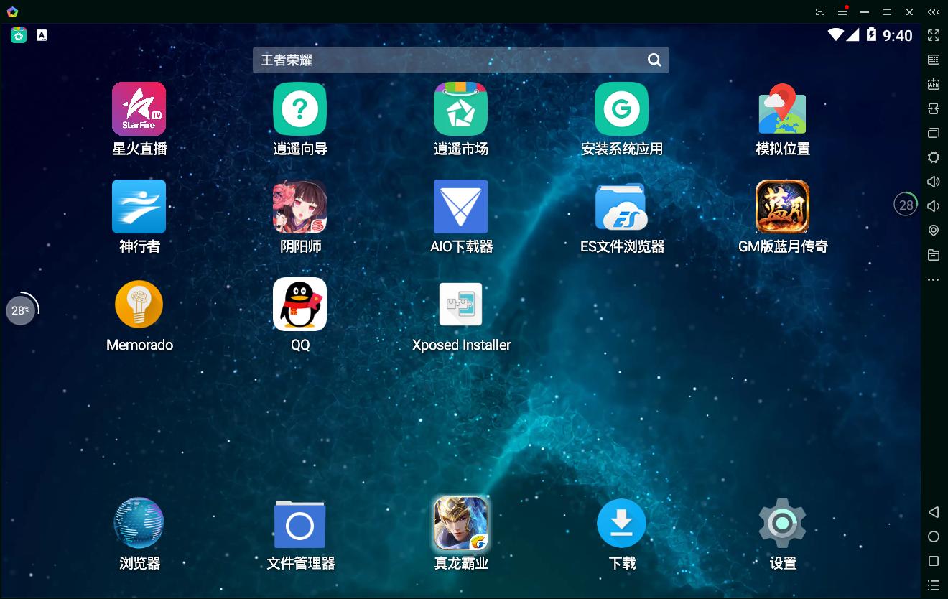Focus the 王者荣耀 search field
This screenshot has width=948, height=599.
point(461,60)
